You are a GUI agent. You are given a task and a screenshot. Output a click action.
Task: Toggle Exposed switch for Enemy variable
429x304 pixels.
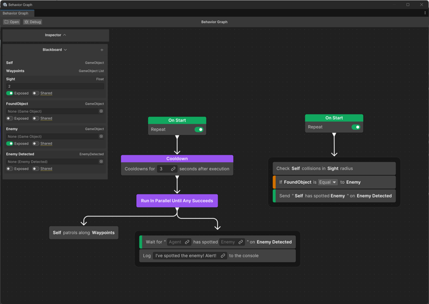tap(10, 143)
